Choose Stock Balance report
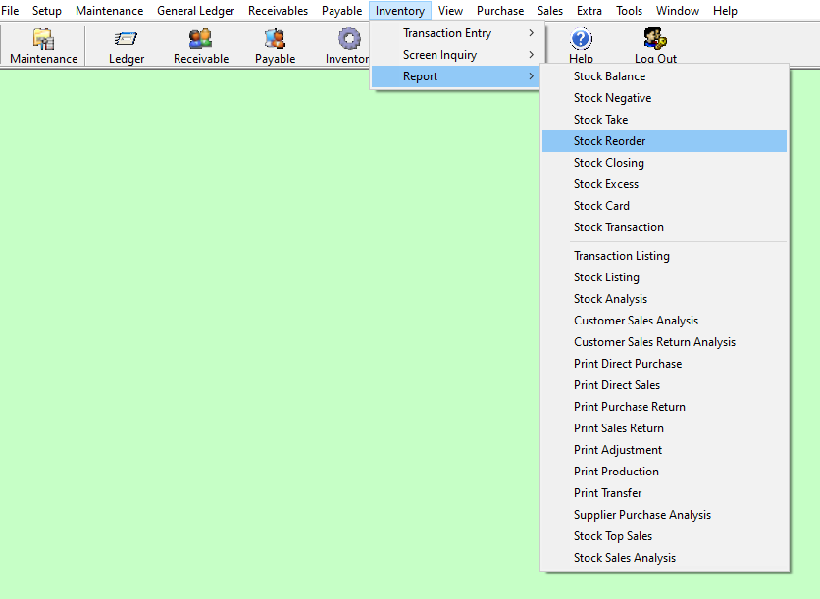Viewport: 820px width, 599px height. pyautogui.click(x=664, y=76)
